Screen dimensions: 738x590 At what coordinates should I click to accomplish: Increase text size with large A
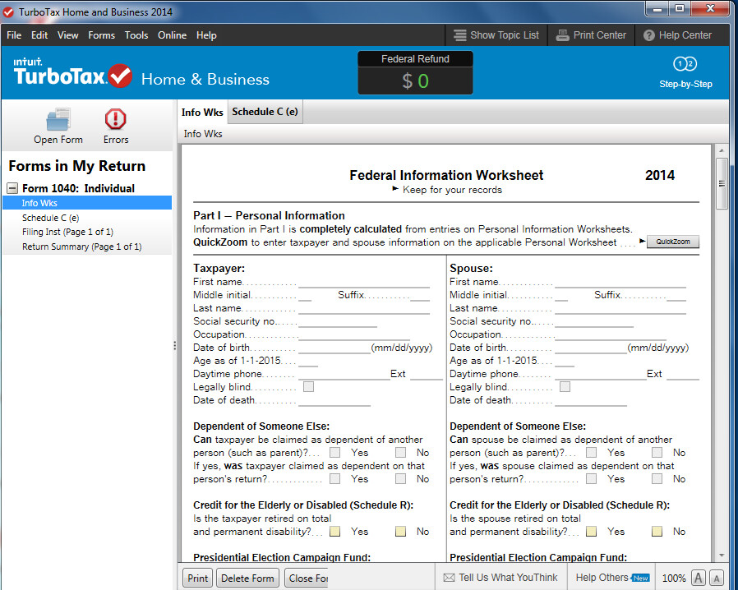tap(699, 578)
